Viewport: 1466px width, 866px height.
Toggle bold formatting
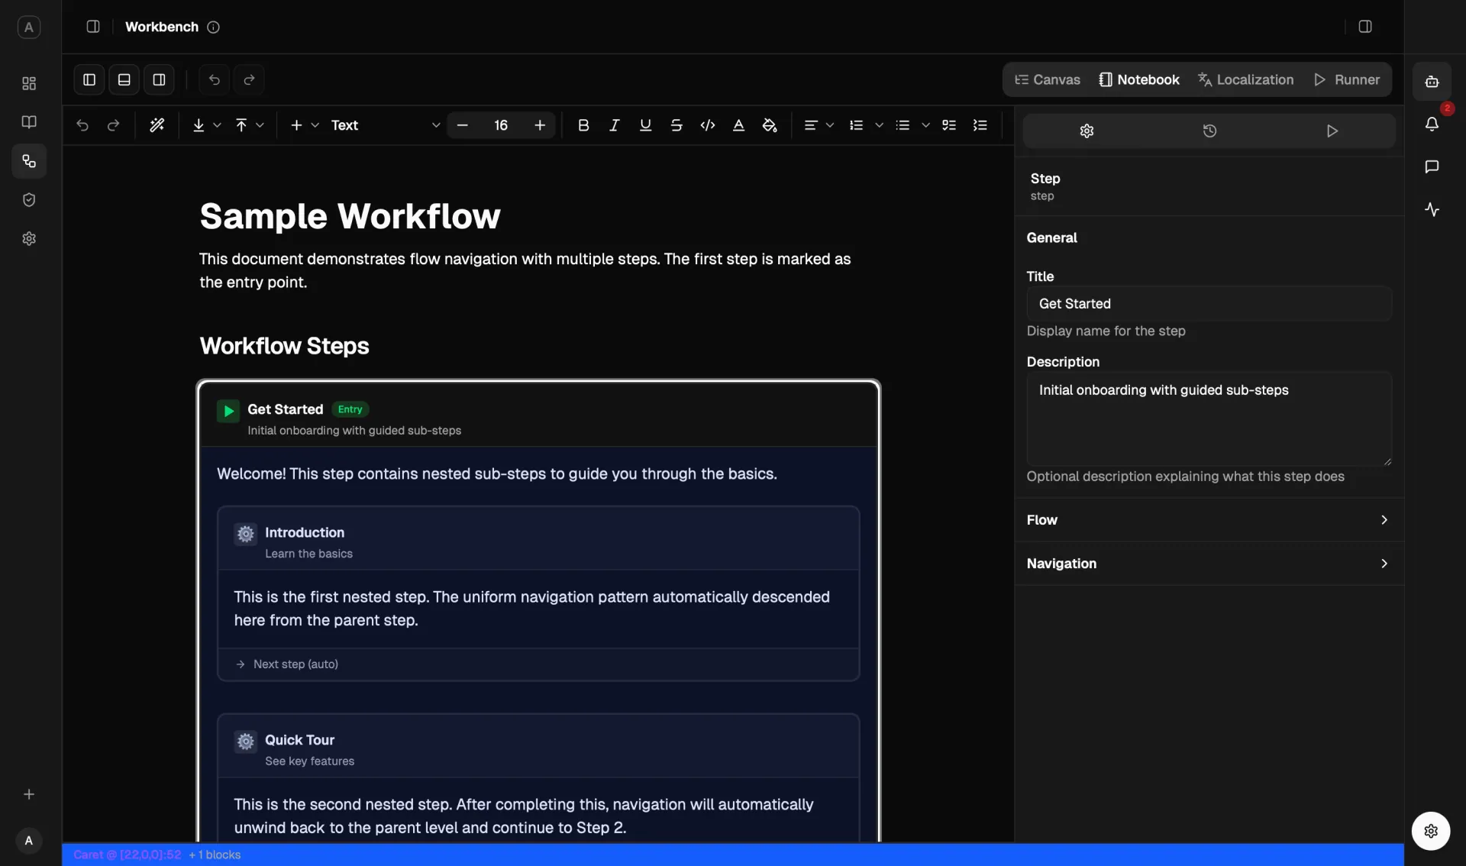click(584, 125)
